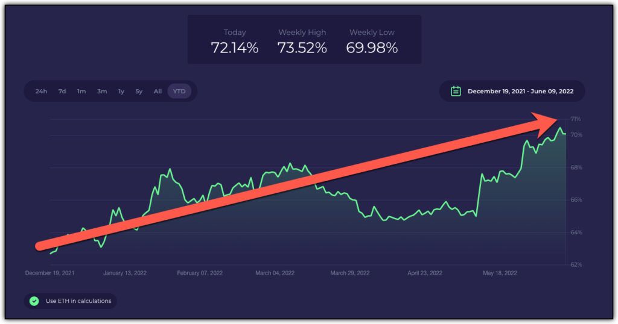Click the green calendar icon
This screenshot has width=618, height=324.
pos(456,91)
